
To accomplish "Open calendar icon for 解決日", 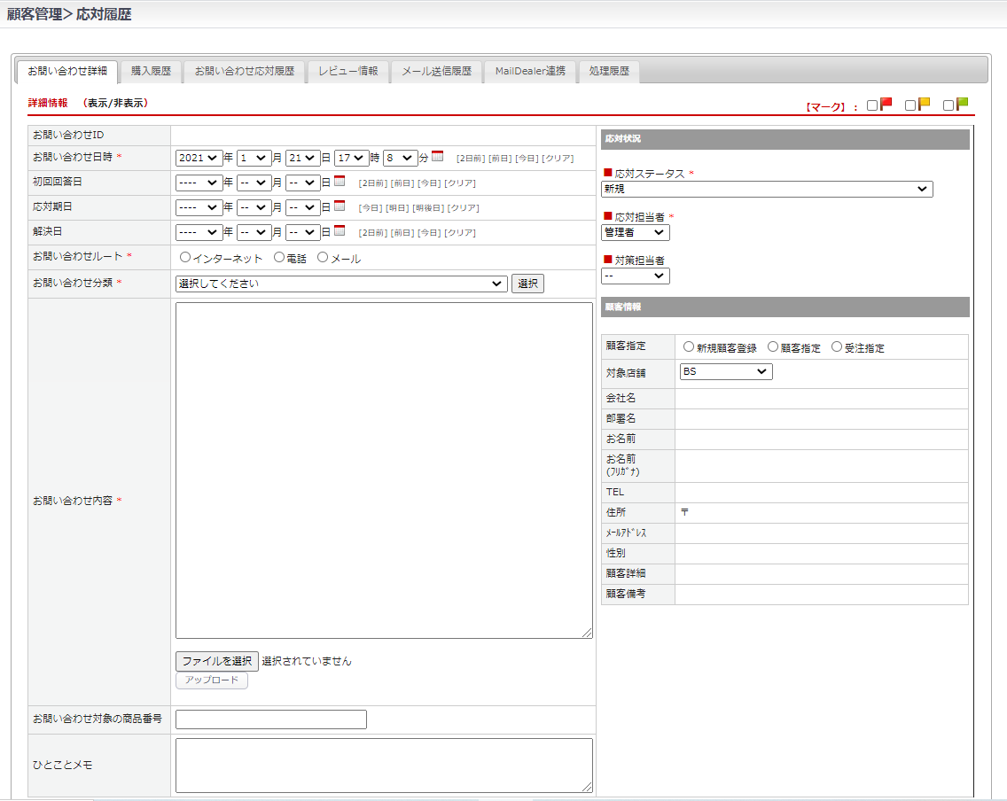I will pyautogui.click(x=340, y=231).
